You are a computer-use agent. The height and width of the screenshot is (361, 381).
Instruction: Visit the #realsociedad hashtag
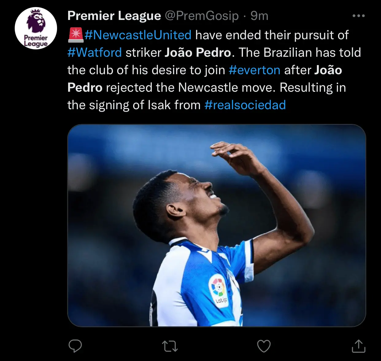pyautogui.click(x=245, y=105)
